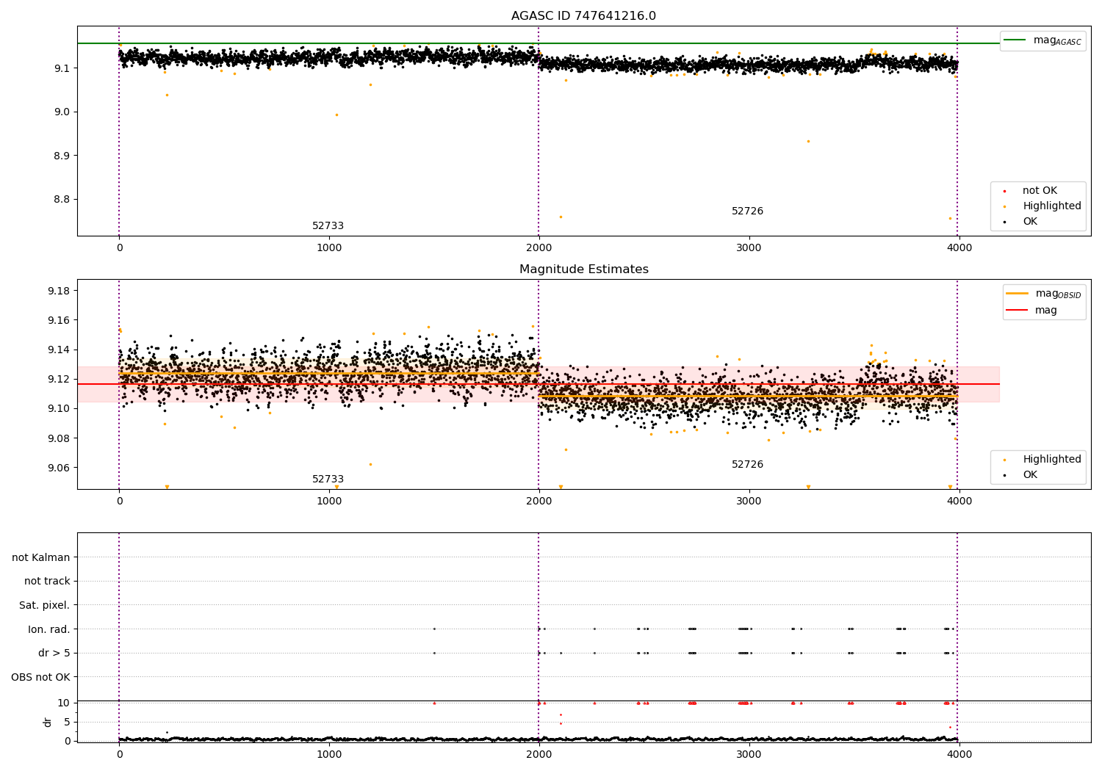Image resolution: width=1102 pixels, height=771 pixels.
Task: Click middle plot y-axis tick 9.06
Action: coord(59,468)
